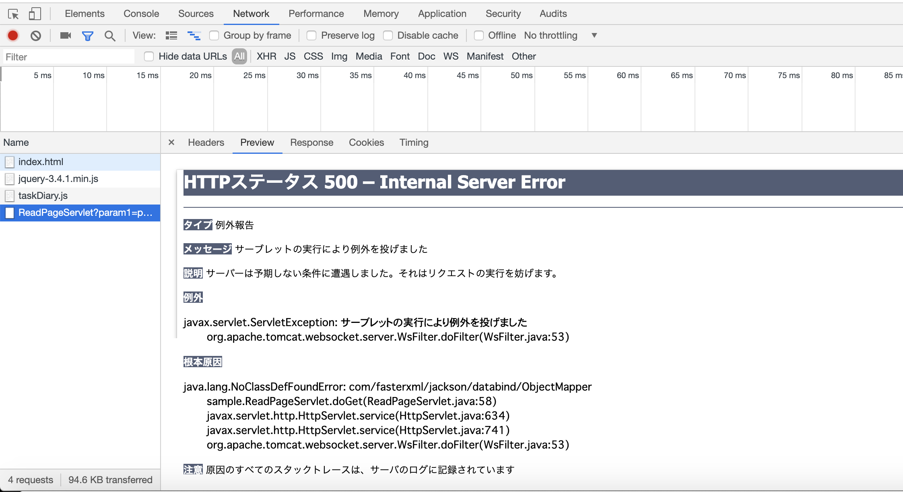Toggle Offline mode
The image size is (903, 492).
pyautogui.click(x=478, y=35)
